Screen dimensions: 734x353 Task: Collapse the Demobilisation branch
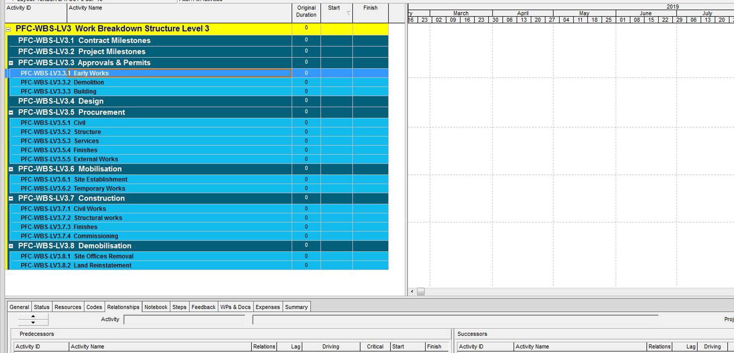coord(11,246)
